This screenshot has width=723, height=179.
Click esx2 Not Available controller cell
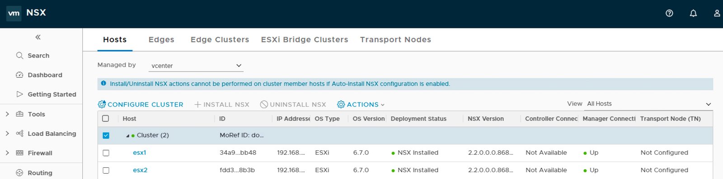546,170
